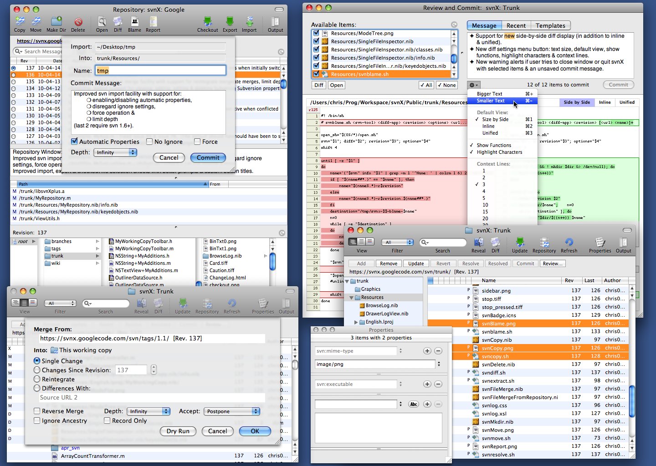Collapse Resources folder in Trunk tree
Image resolution: width=656 pixels, height=466 pixels.
pos(352,298)
